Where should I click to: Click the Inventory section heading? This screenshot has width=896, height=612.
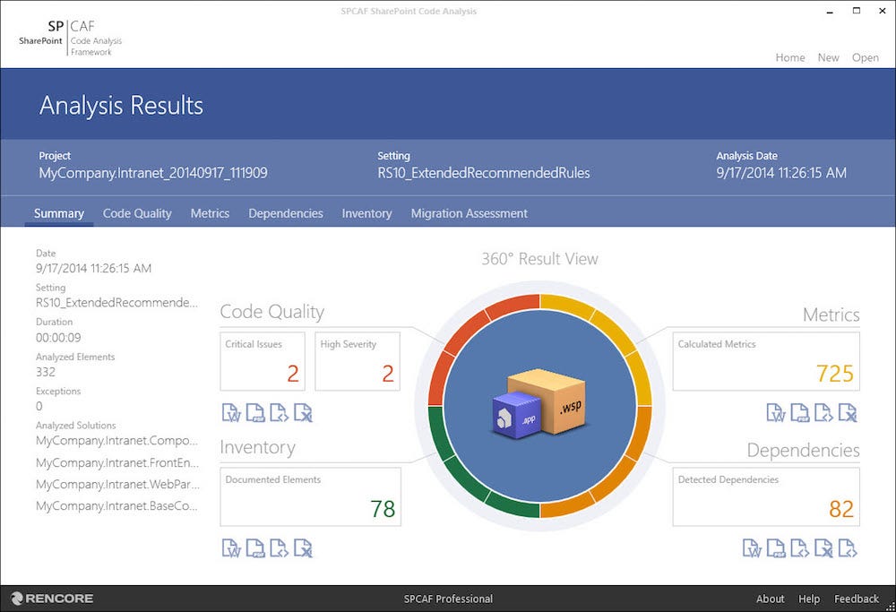point(258,447)
